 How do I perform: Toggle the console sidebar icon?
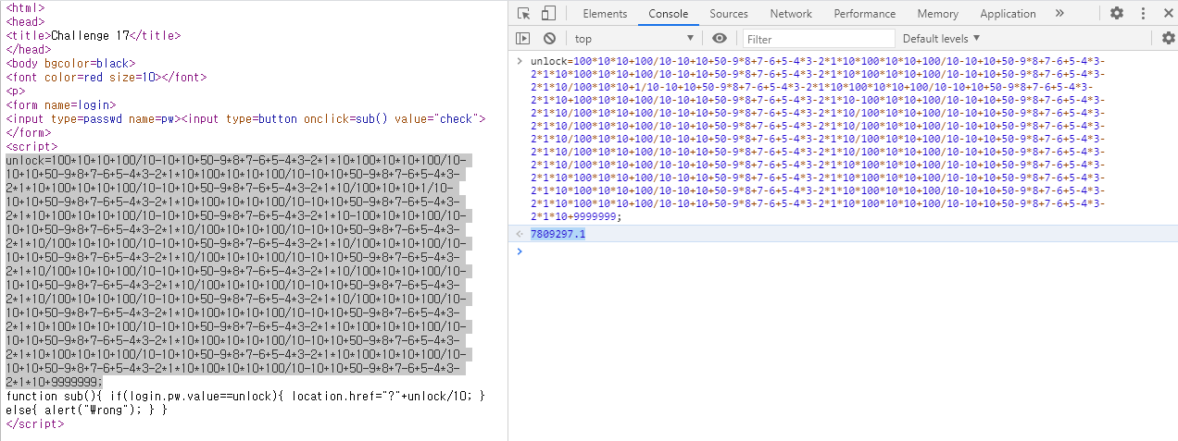coord(523,38)
